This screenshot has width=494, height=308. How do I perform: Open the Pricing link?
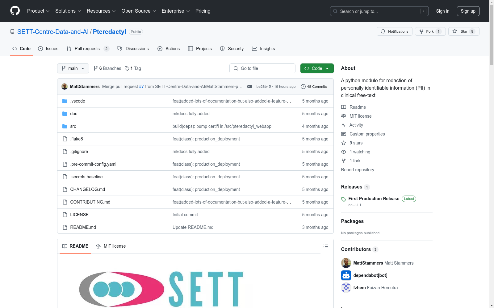pyautogui.click(x=203, y=11)
